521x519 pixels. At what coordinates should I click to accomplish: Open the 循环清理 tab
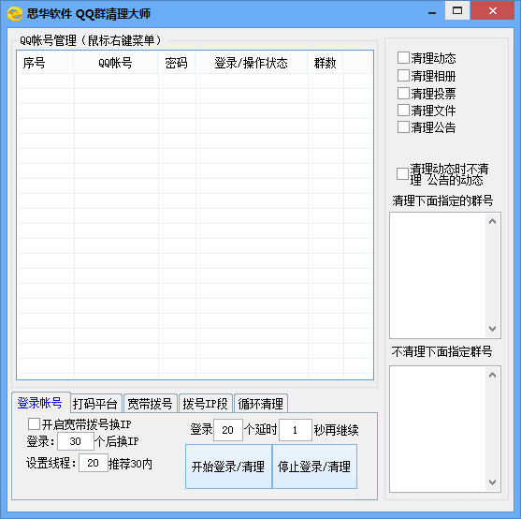[x=261, y=404]
